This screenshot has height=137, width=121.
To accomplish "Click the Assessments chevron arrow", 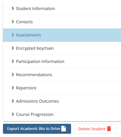I will 13,35.
